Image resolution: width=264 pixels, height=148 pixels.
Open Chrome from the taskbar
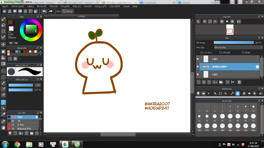[17, 144]
